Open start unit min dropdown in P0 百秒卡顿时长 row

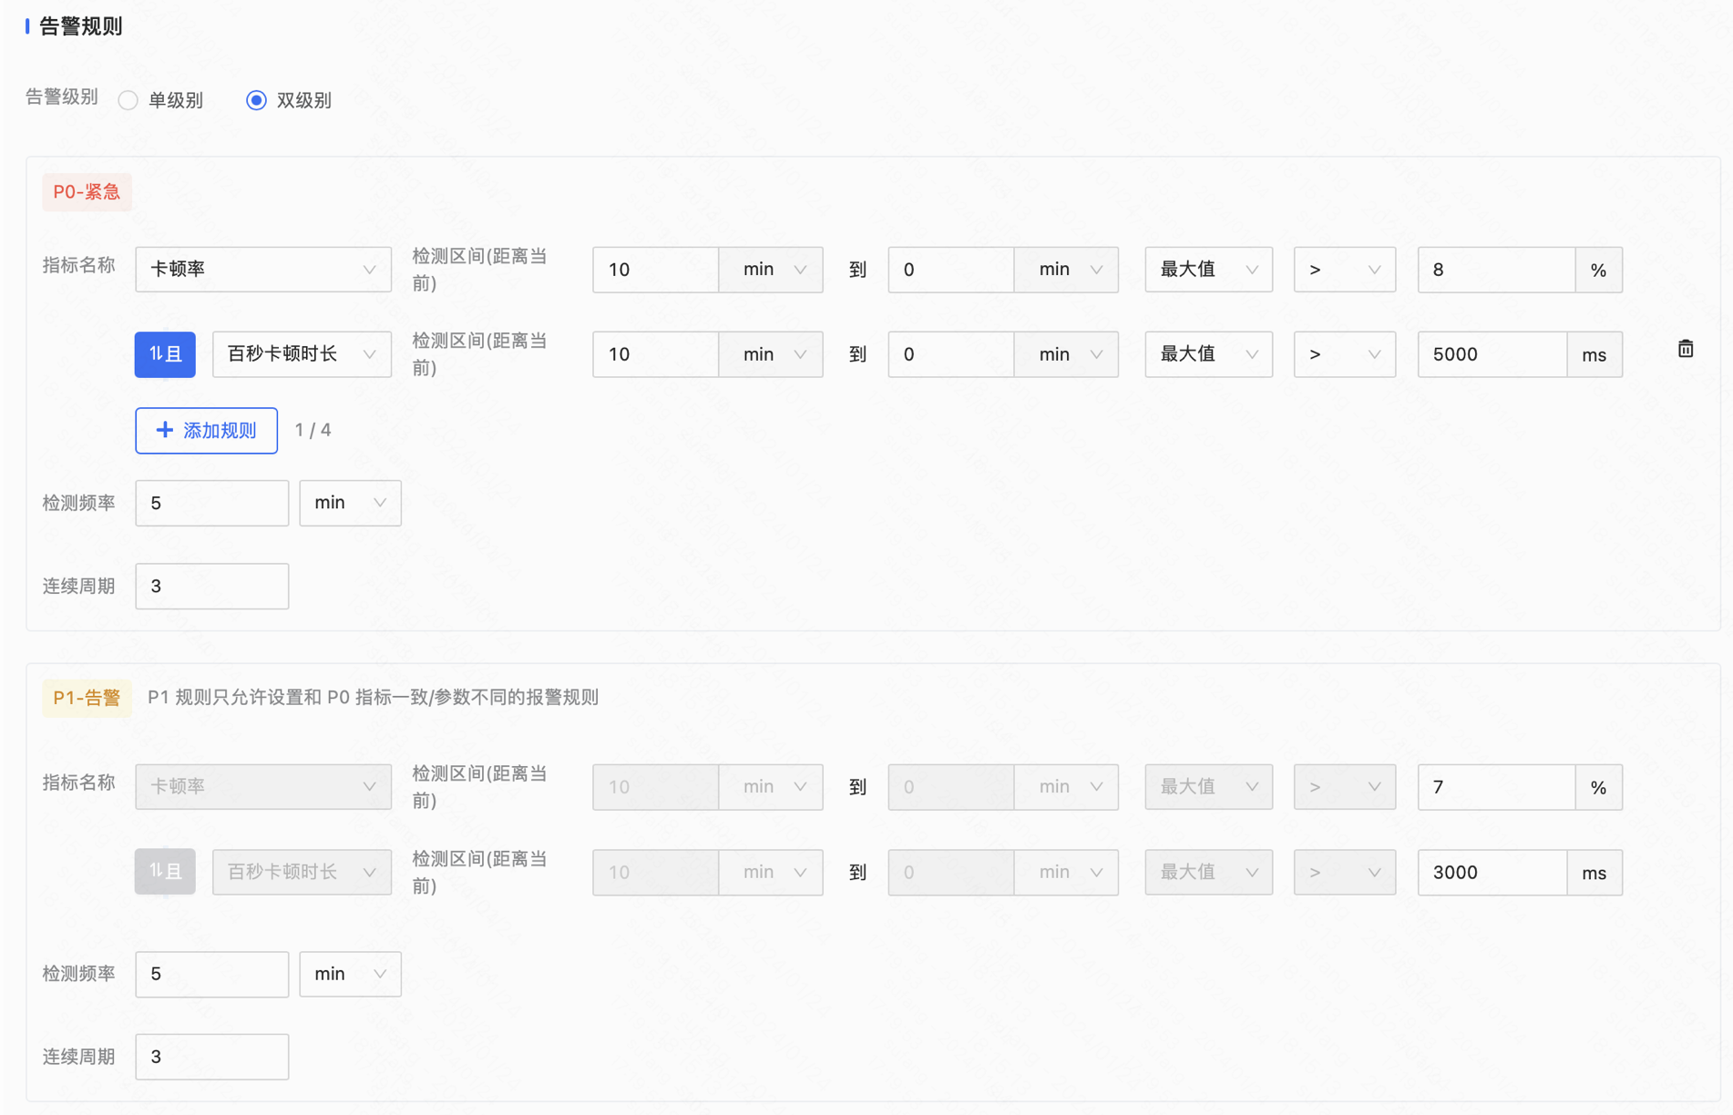[x=771, y=354]
